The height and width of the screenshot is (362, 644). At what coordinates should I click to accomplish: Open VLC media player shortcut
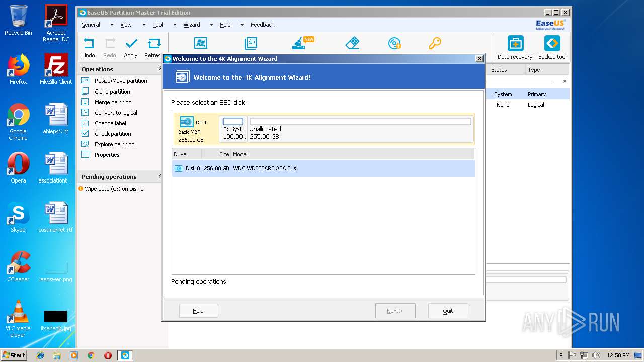(x=18, y=319)
